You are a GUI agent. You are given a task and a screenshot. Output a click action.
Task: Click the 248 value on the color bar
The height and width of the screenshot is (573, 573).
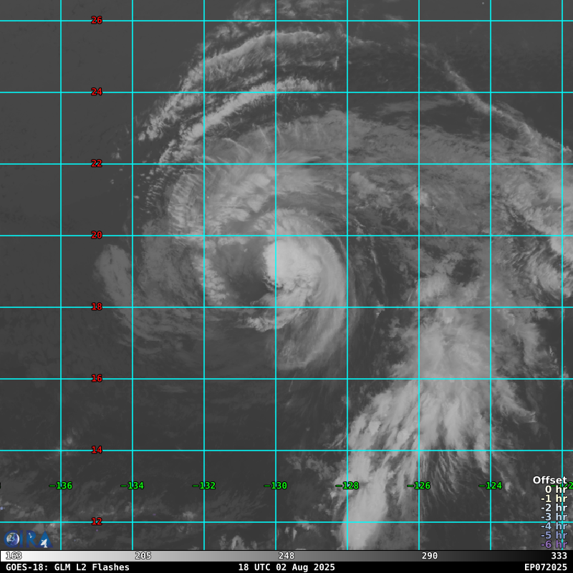coord(286,556)
